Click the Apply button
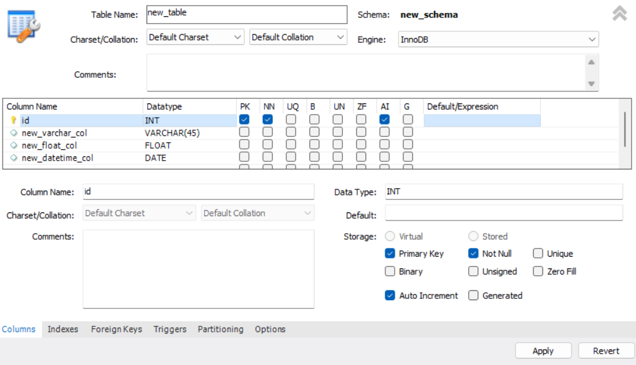This screenshot has height=365, width=636. tap(543, 351)
